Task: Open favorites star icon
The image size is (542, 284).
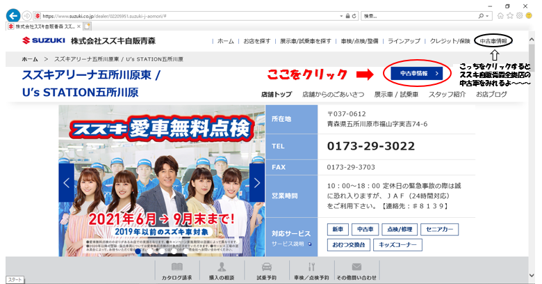Action: click(510, 16)
